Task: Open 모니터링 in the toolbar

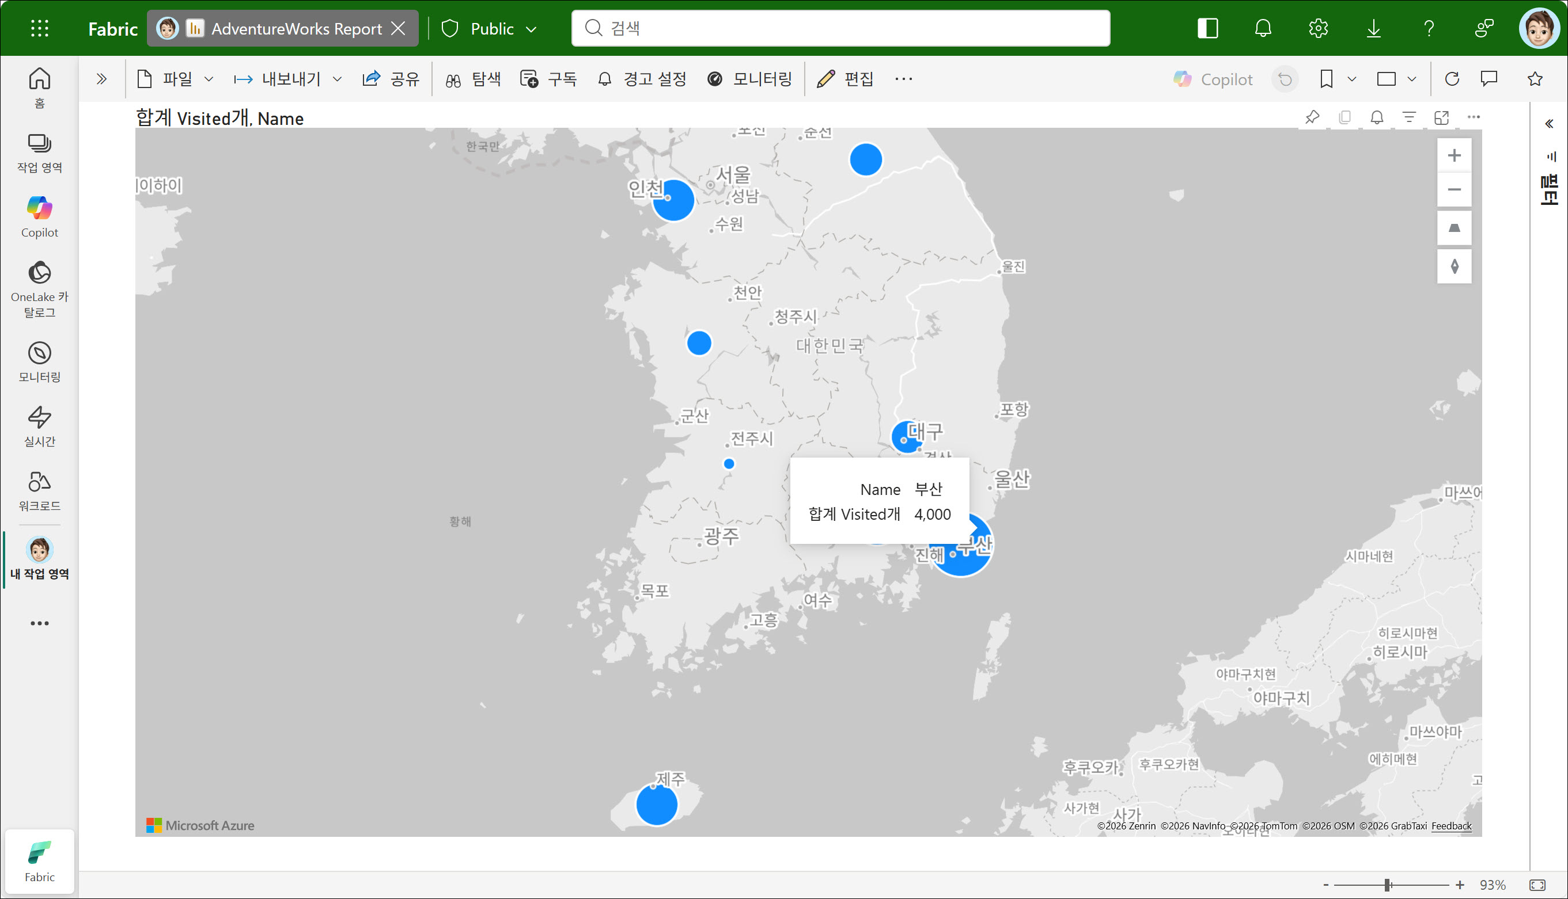Action: [x=749, y=79]
